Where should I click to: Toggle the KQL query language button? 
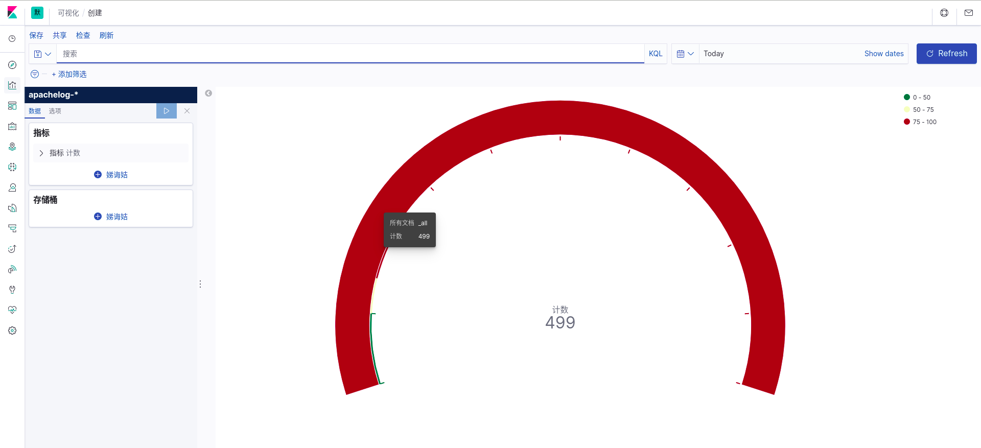[656, 54]
